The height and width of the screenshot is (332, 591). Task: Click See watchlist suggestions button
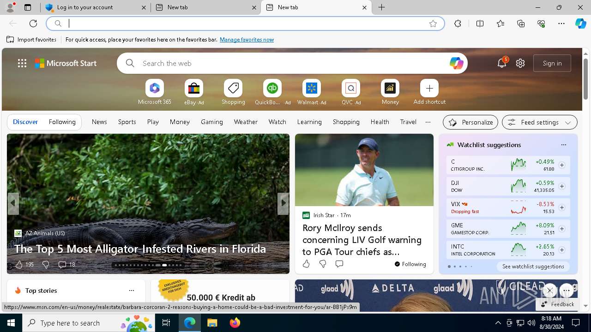pos(533,267)
